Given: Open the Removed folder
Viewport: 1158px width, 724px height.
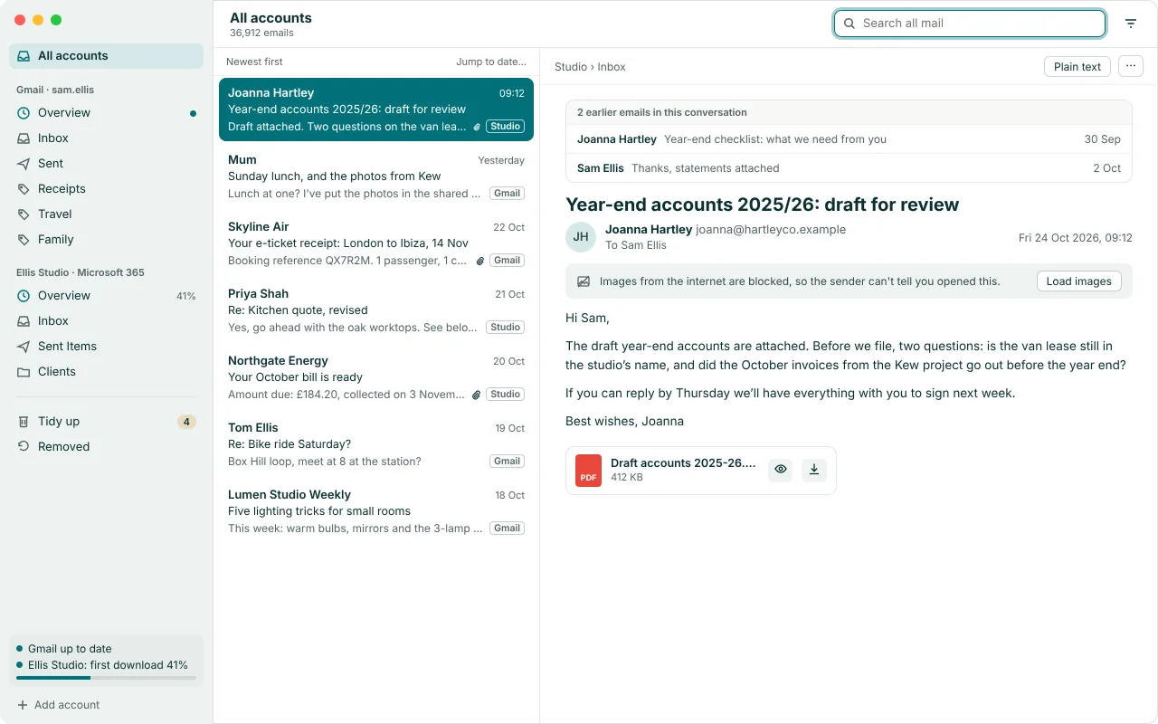Looking at the screenshot, I should pos(107,447).
